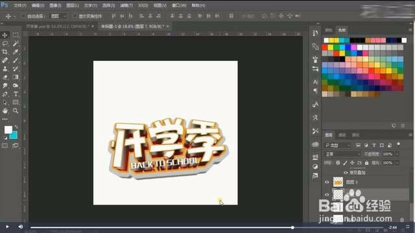Select the Eyedropper tool
The image size is (415, 233).
(x=16, y=52)
